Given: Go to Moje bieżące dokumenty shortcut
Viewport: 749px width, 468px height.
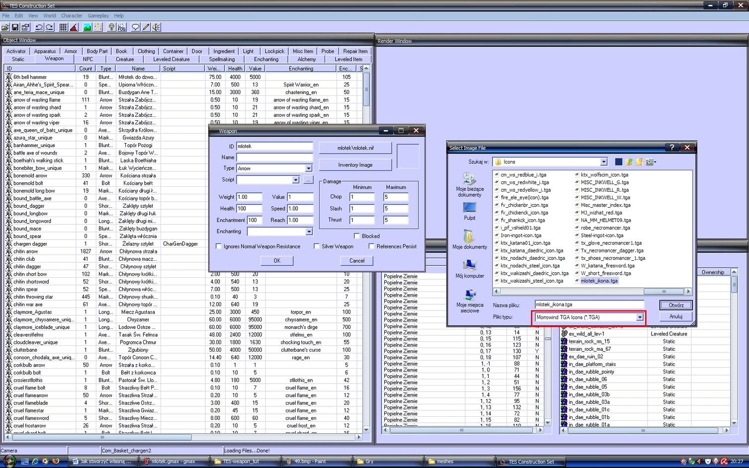Looking at the screenshot, I should (x=470, y=185).
